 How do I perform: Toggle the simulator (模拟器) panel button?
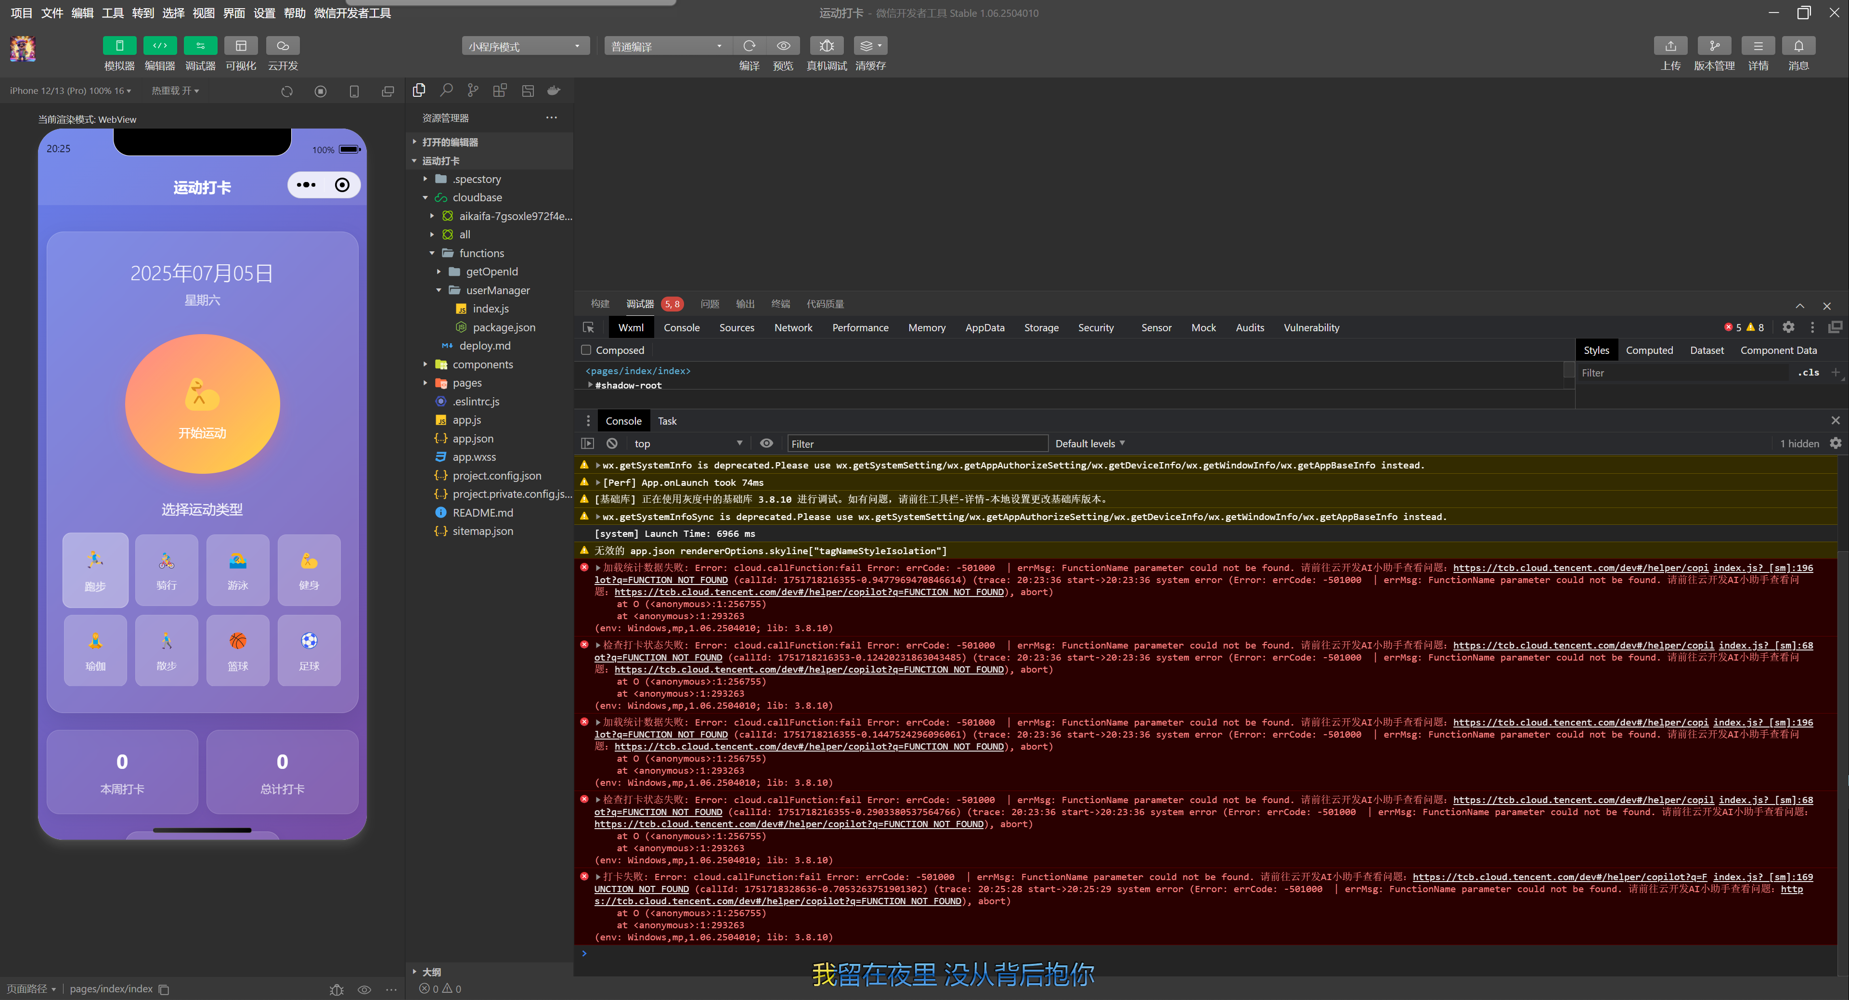click(x=119, y=46)
